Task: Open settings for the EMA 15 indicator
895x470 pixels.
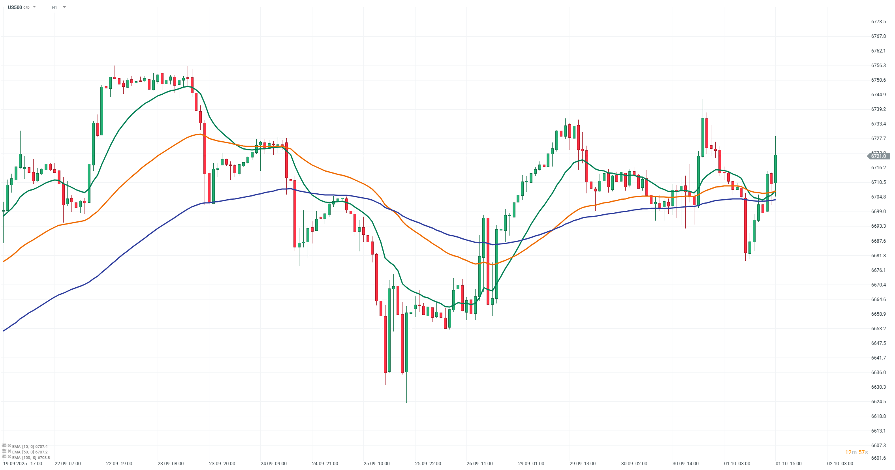Action: click(x=4, y=446)
